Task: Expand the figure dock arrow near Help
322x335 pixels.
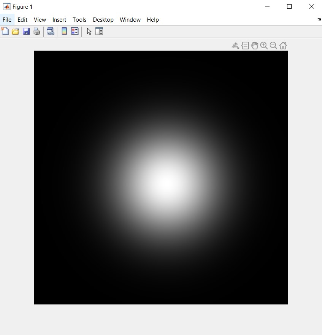Action: pyautogui.click(x=319, y=19)
